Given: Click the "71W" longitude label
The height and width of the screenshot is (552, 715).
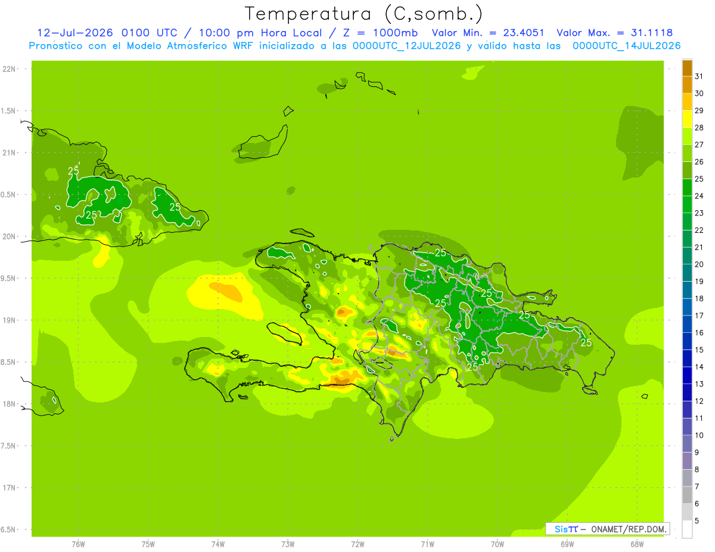Looking at the screenshot, I should coord(427,544).
